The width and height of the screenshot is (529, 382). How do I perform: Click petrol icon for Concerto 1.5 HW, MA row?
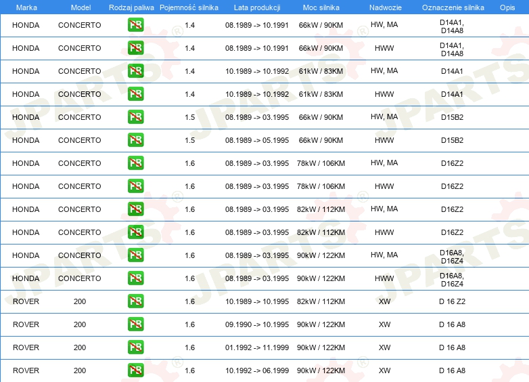tap(135, 117)
